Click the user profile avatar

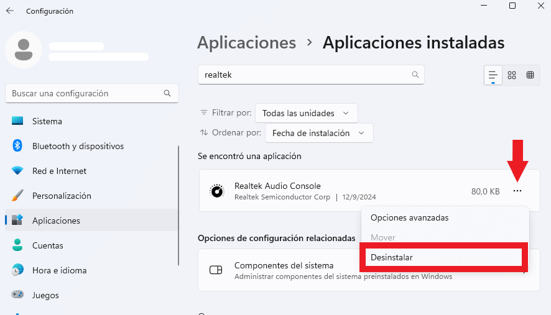click(x=24, y=50)
